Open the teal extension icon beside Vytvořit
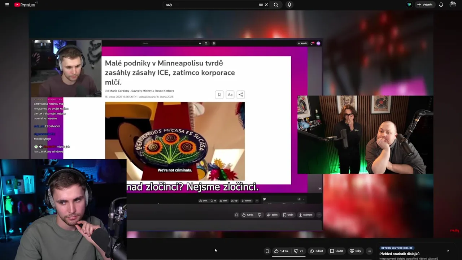Screen dimensions: 462x260 point(409,5)
